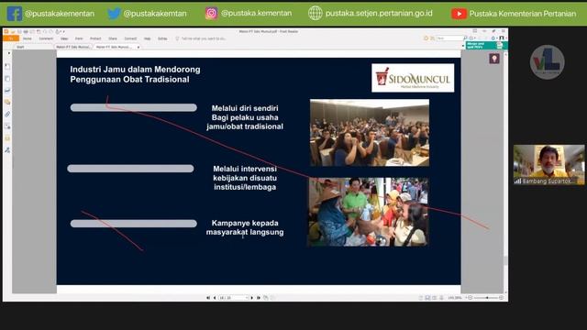Click the 'Tell me what you want to do' box
The height and width of the screenshot is (330, 587).
pyautogui.click(x=201, y=38)
